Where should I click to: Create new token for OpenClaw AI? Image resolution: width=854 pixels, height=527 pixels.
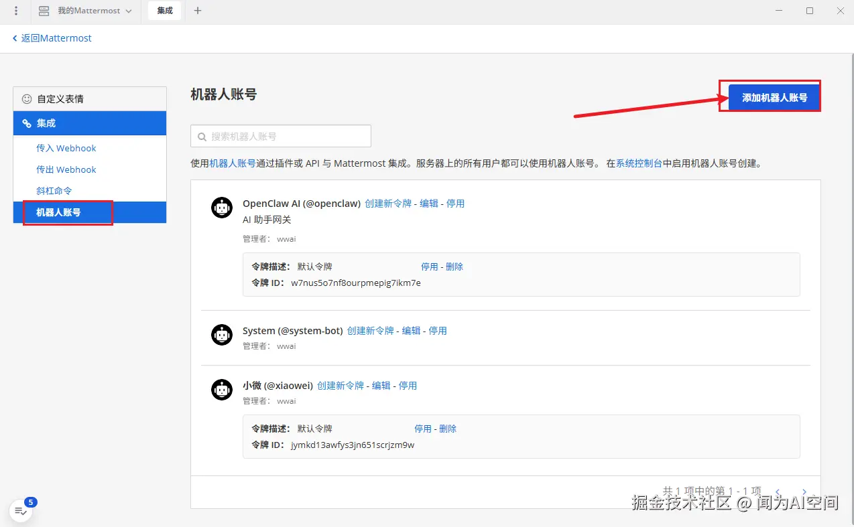pyautogui.click(x=388, y=204)
